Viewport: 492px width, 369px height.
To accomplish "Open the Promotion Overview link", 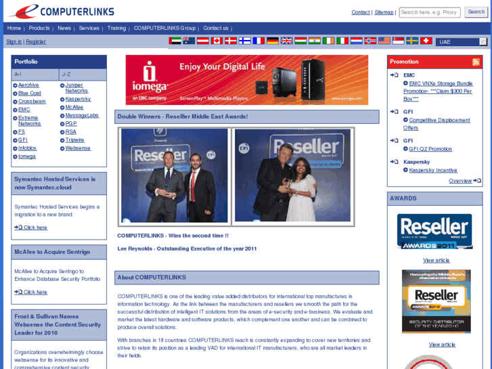I will point(460,181).
